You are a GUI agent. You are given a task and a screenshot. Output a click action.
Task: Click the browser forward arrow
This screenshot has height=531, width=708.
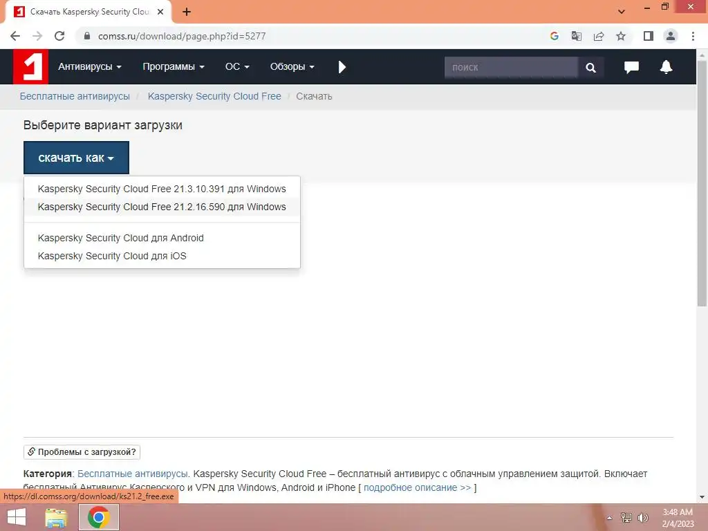[37, 36]
